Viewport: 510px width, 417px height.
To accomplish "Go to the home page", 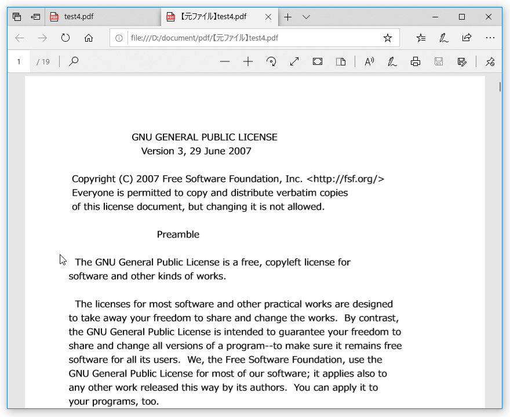I will 89,38.
